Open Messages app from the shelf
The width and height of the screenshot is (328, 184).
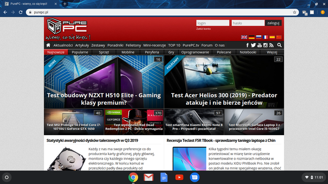point(194,177)
